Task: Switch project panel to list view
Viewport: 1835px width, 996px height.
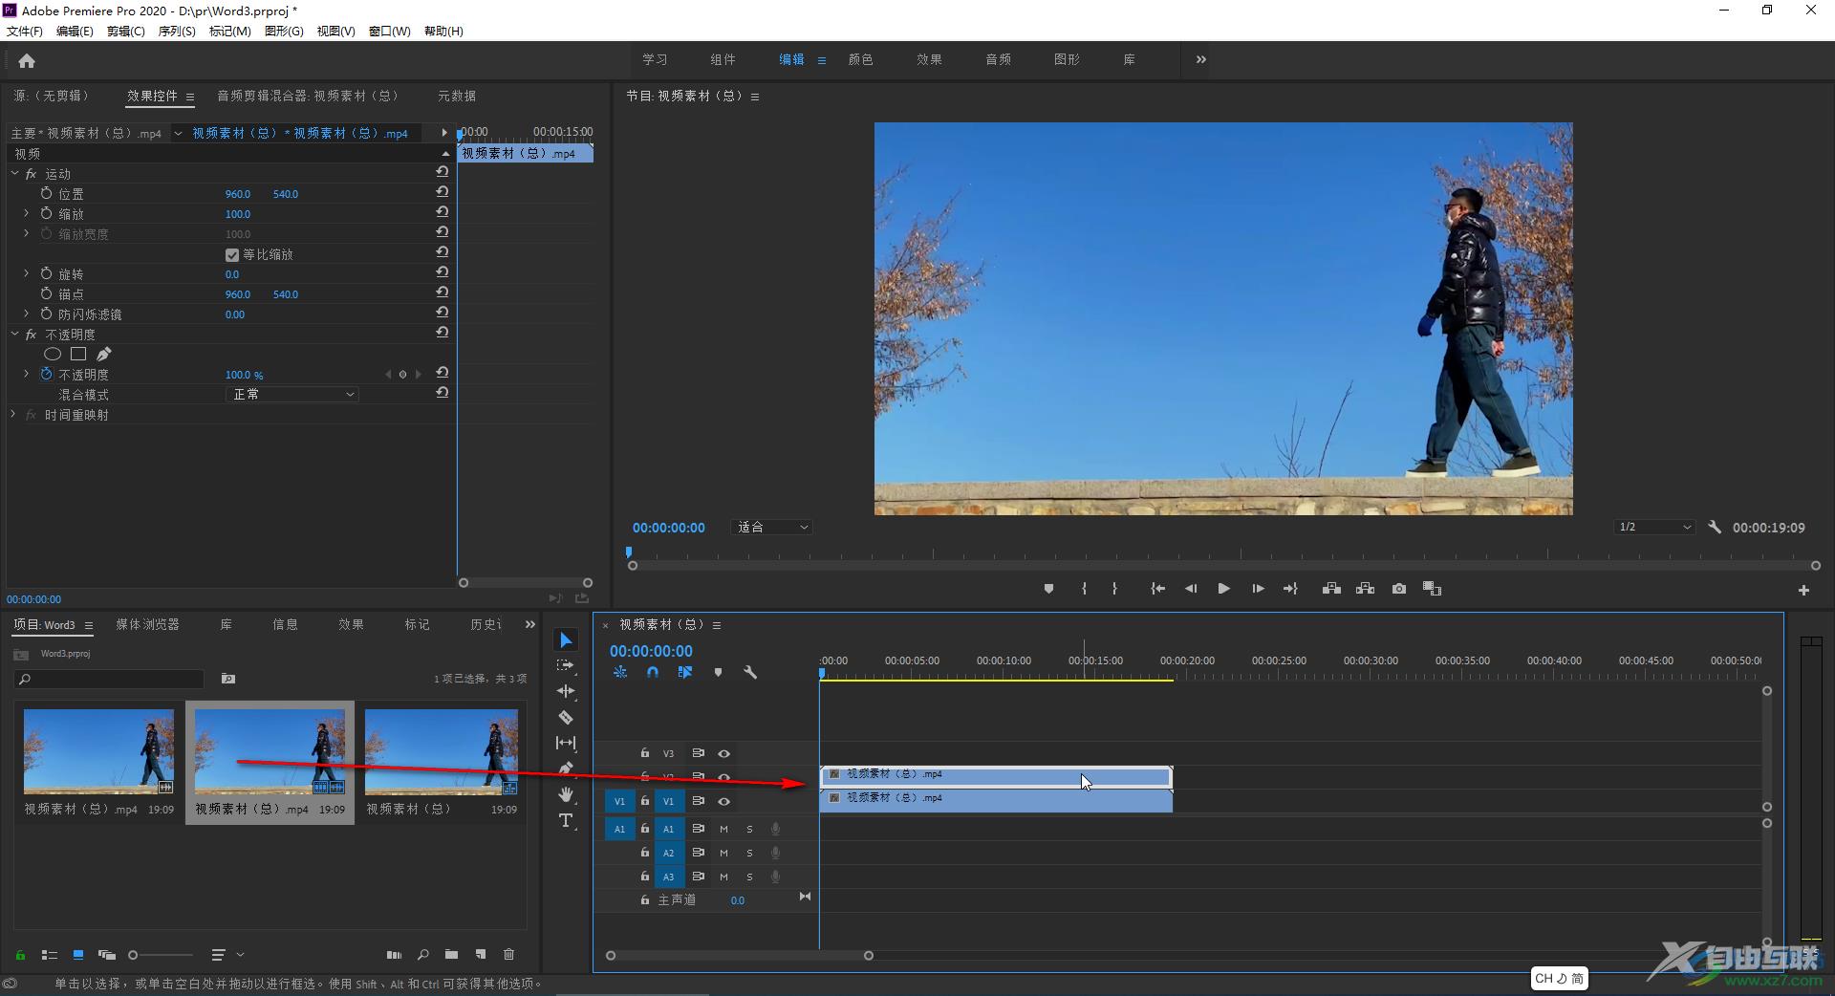Action: pyautogui.click(x=50, y=954)
